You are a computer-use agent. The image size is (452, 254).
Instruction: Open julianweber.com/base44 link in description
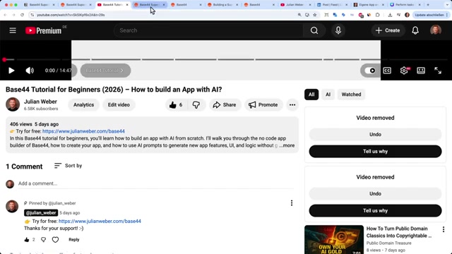tap(83, 131)
